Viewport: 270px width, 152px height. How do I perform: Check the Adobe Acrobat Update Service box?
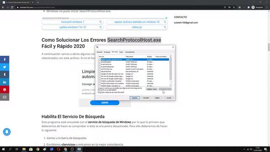100,60
